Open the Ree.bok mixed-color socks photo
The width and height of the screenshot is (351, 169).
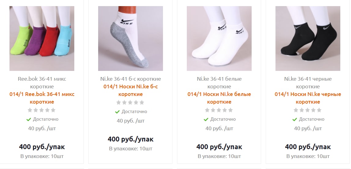(x=42, y=39)
